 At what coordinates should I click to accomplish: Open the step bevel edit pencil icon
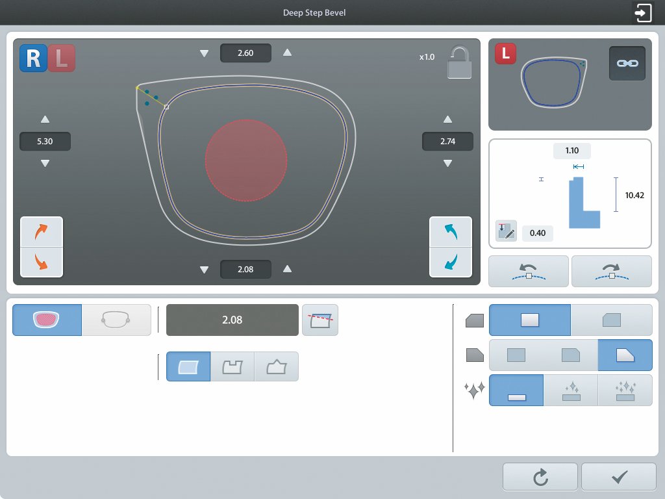pyautogui.click(x=505, y=231)
